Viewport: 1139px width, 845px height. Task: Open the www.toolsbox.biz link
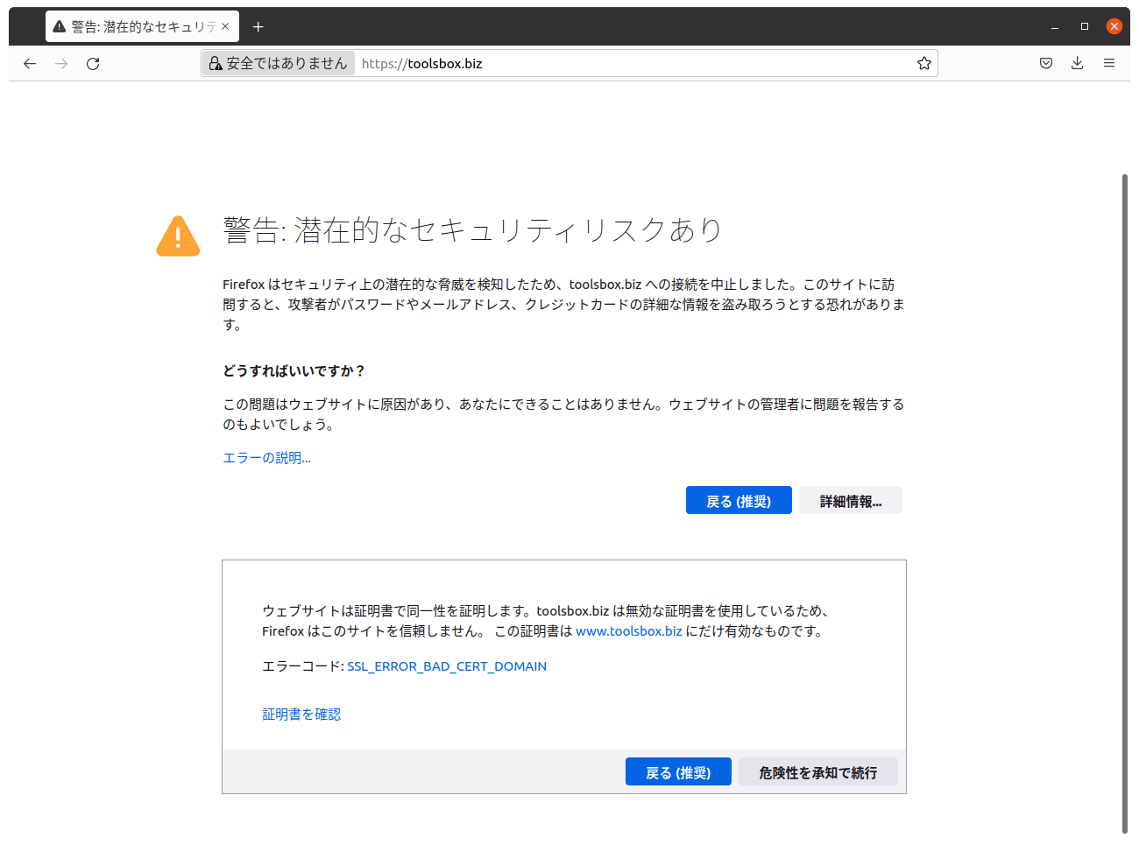(x=628, y=631)
